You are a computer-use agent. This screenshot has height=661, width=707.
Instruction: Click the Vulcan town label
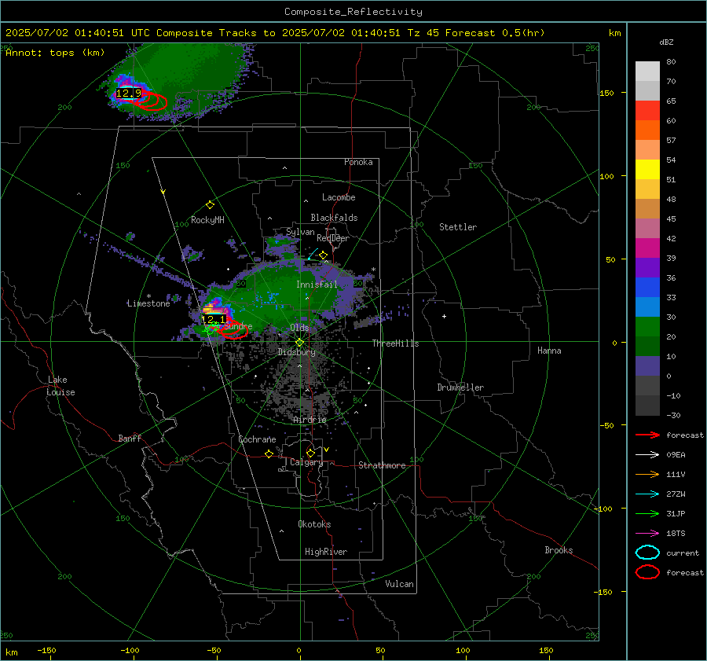[x=399, y=584]
